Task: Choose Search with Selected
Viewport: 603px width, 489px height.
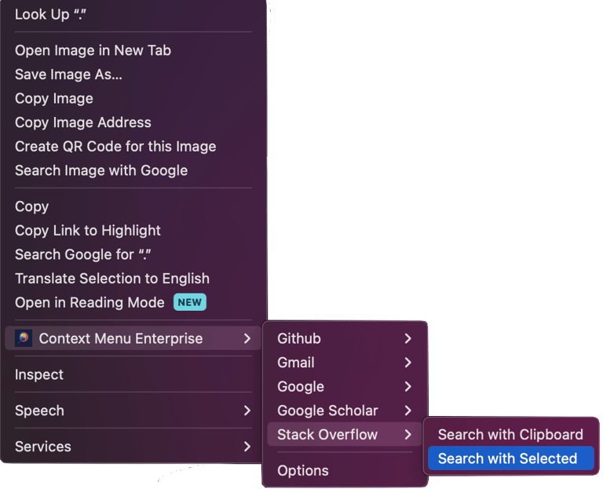Action: tap(511, 458)
